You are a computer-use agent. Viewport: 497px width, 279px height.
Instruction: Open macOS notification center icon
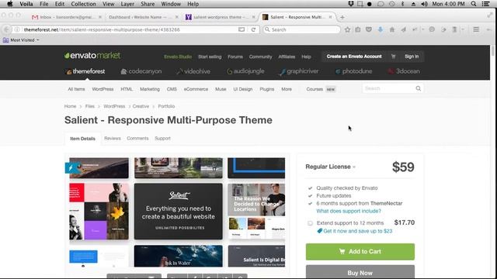point(485,4)
